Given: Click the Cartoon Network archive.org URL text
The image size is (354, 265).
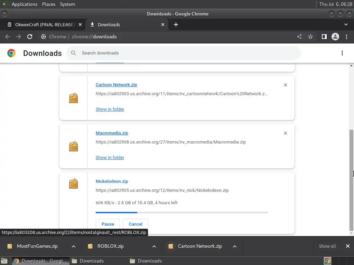Looking at the screenshot, I should pyautogui.click(x=181, y=94).
